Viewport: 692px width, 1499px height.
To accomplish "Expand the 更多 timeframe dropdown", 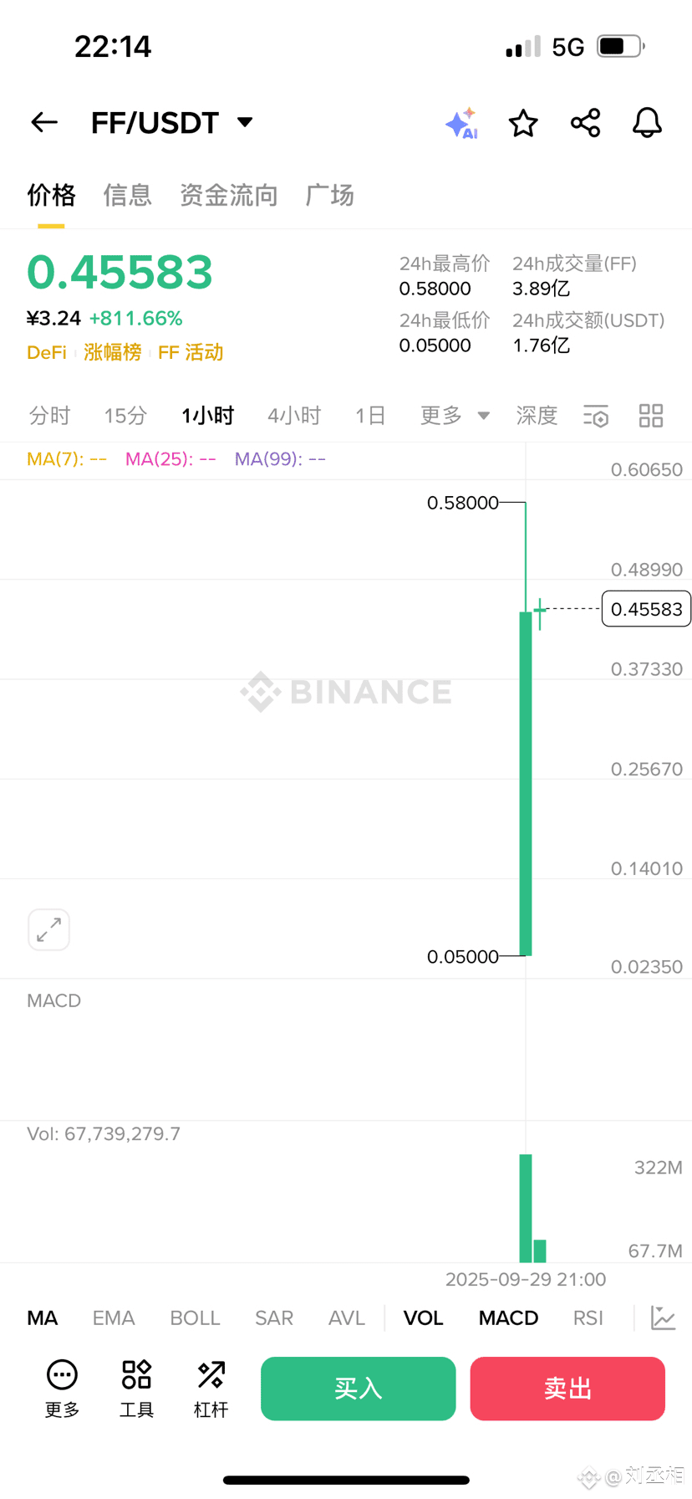I will 455,416.
